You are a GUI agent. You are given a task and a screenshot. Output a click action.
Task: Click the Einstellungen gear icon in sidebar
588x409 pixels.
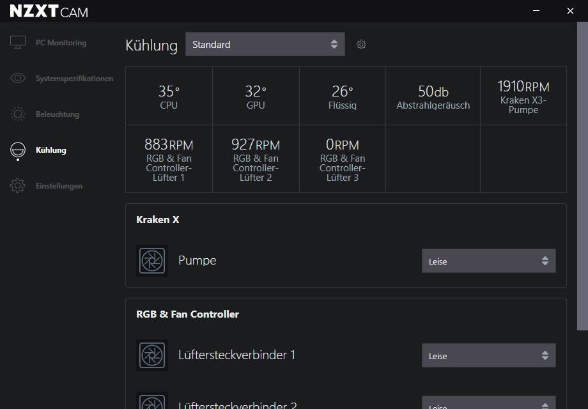18,186
